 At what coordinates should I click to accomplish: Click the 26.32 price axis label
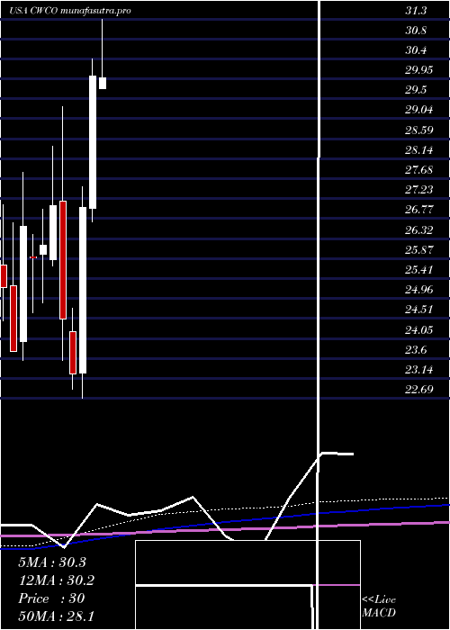tap(418, 230)
